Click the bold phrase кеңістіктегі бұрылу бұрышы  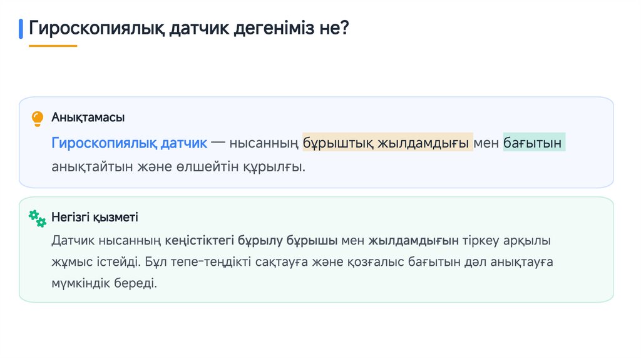[252, 240]
